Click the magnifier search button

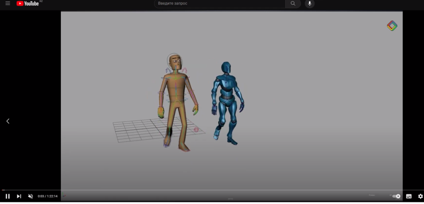pos(293,3)
